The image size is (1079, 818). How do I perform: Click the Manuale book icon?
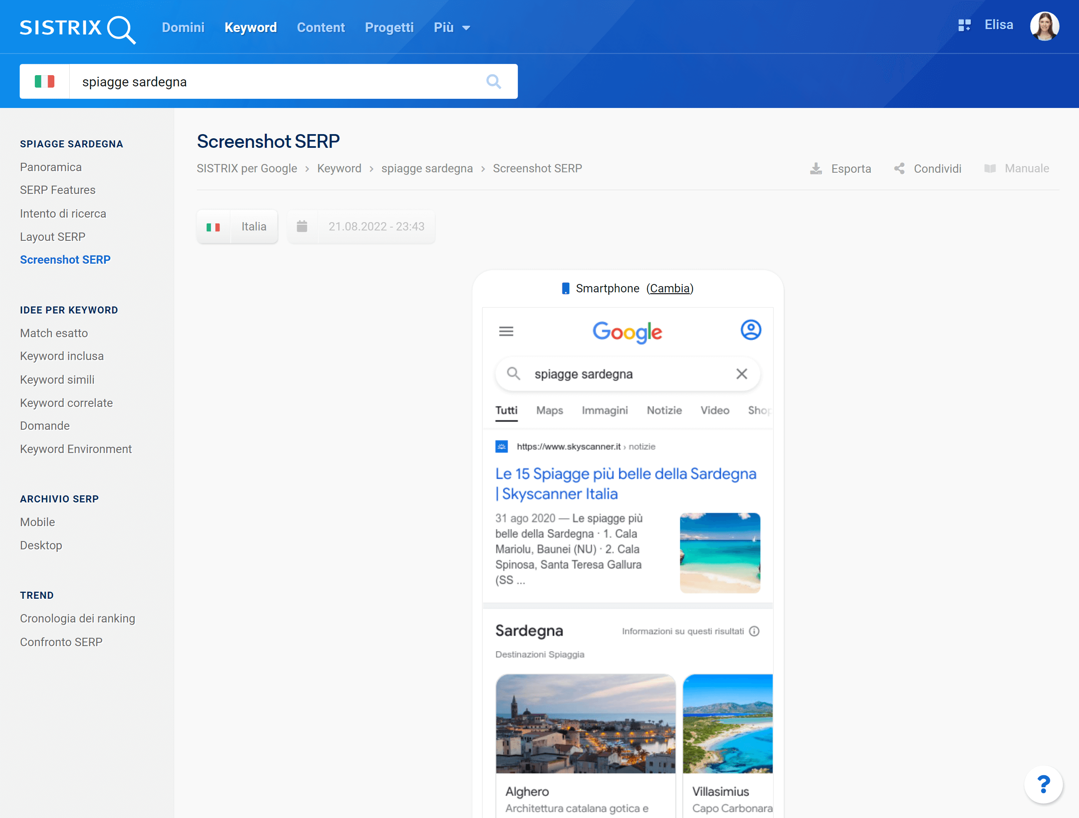point(990,169)
